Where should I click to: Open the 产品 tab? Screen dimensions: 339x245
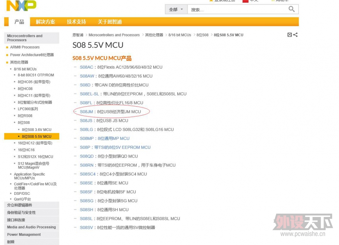(19, 22)
